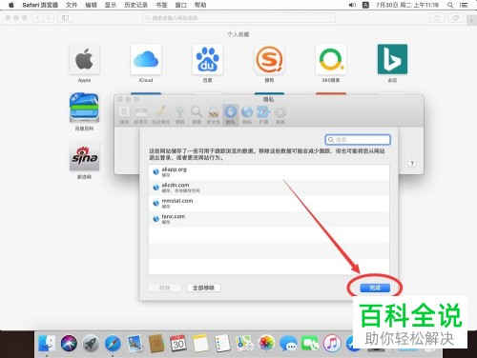The image size is (477, 358).
Task: Open Photos icon in Dock
Action: (266, 344)
